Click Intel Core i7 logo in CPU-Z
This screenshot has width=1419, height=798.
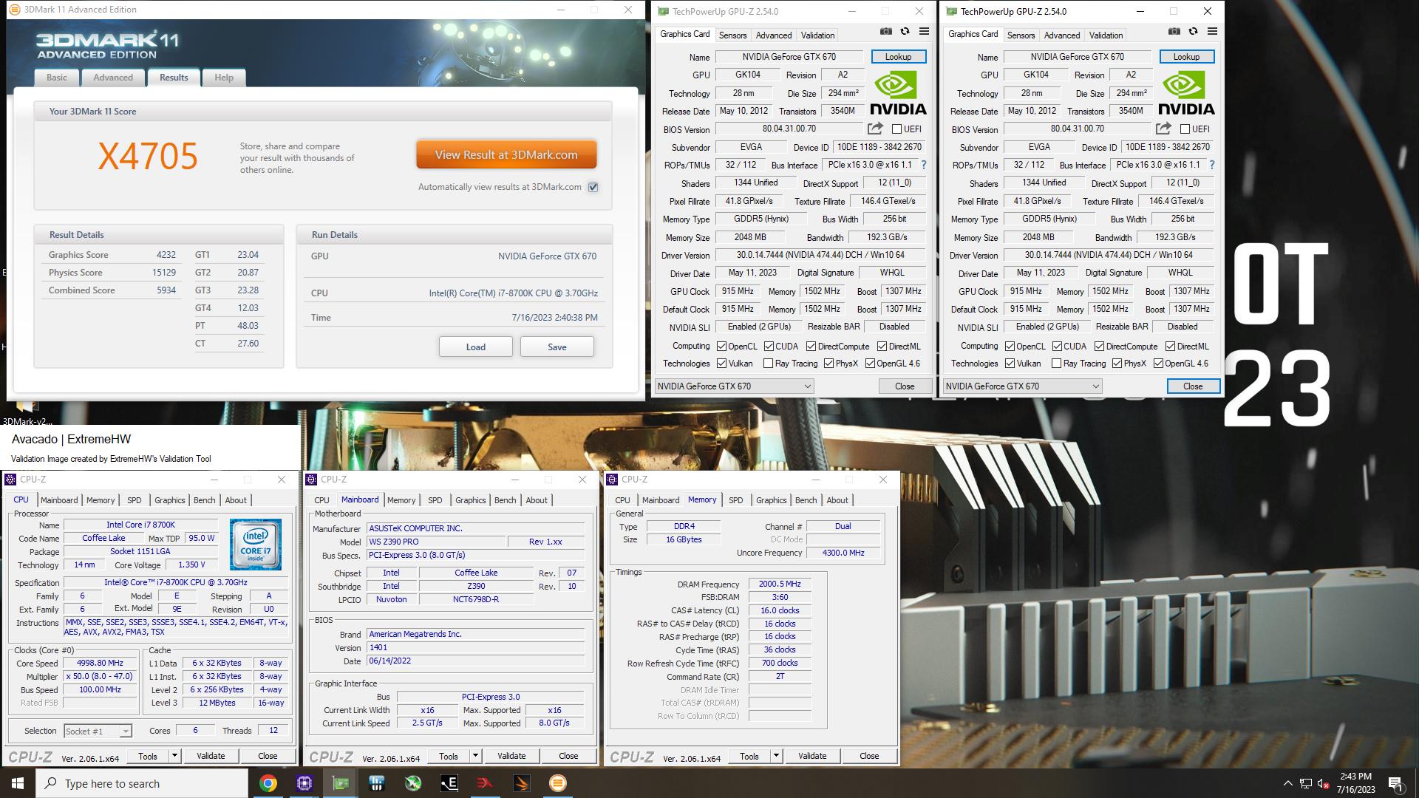coord(255,544)
